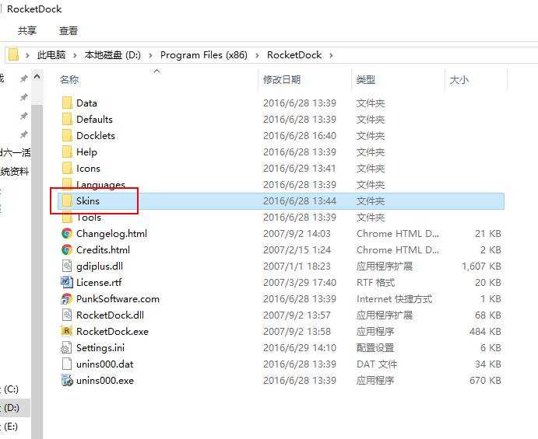The width and height of the screenshot is (538, 439).
Task: Select the Icons folder icon
Action: (67, 168)
